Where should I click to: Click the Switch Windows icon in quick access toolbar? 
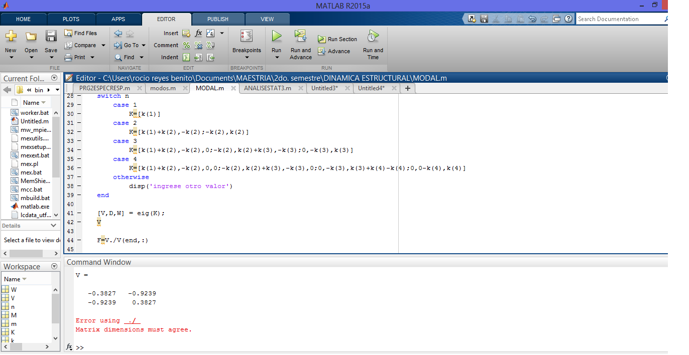point(556,19)
